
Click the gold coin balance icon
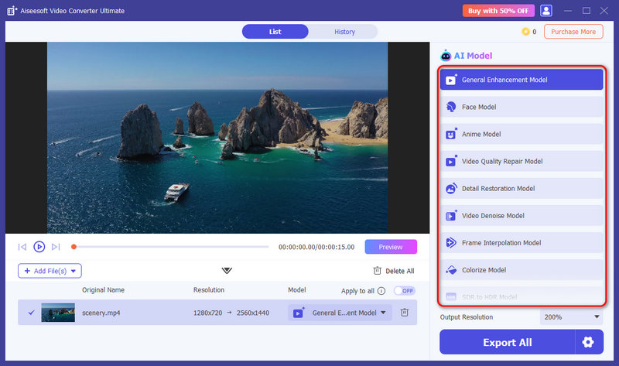525,32
